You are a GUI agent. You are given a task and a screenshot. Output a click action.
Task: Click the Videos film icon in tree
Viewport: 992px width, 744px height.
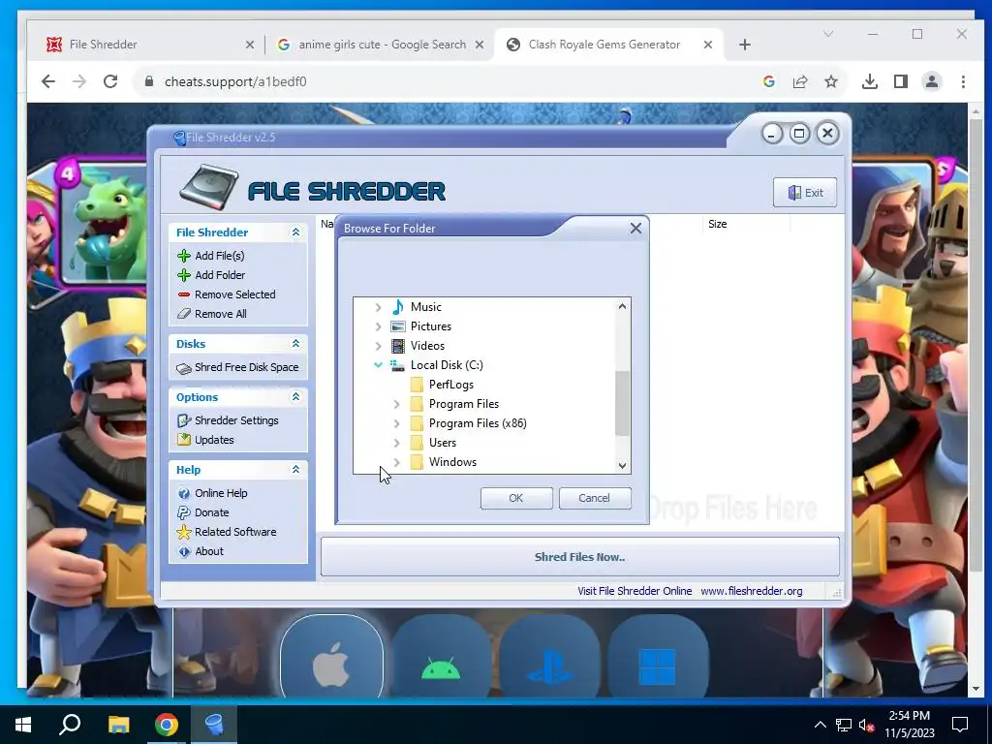point(398,346)
